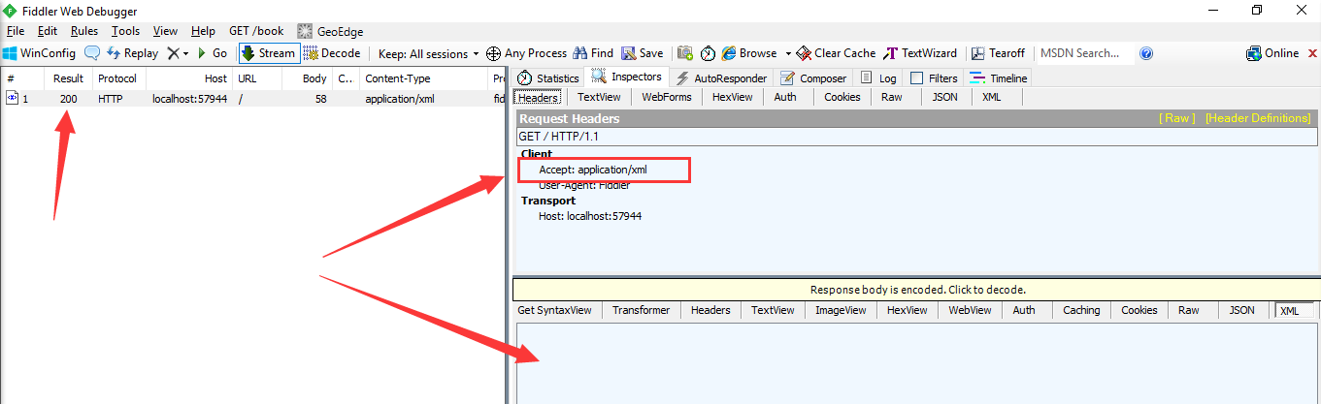Click the comment speech bubble icon
The image size is (1321, 404).
(92, 53)
